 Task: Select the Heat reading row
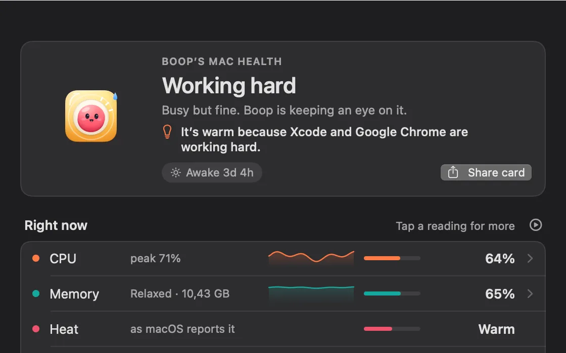point(283,329)
